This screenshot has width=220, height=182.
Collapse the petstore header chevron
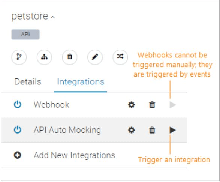(53, 17)
